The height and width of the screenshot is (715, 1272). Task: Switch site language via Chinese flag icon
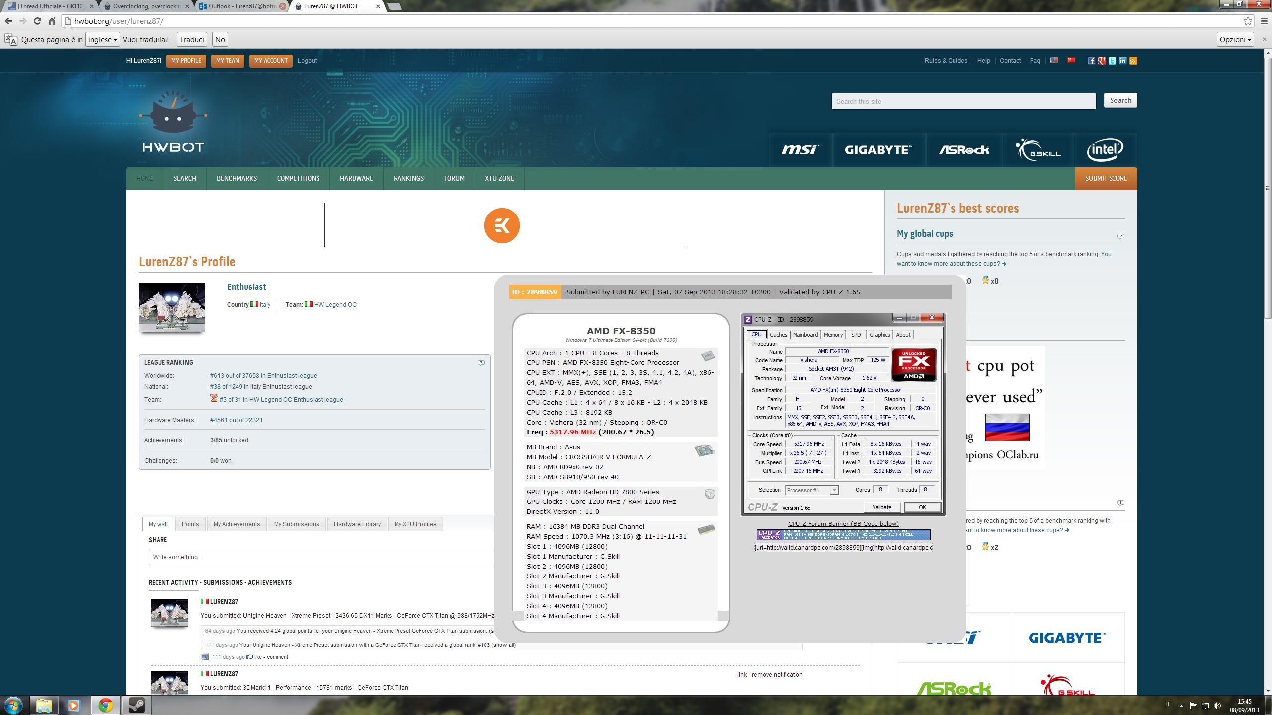pos(1071,60)
